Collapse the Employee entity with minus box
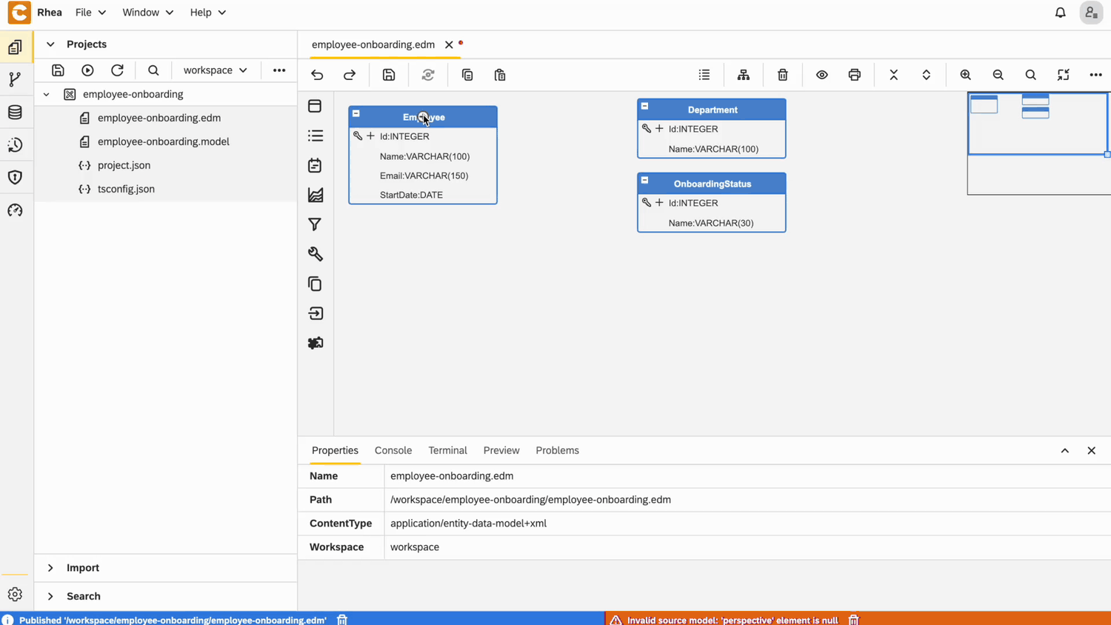1111x625 pixels. tap(356, 114)
